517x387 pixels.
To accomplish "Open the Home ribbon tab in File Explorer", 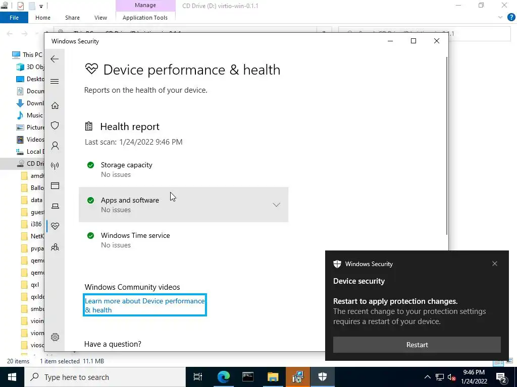I will pos(43,18).
